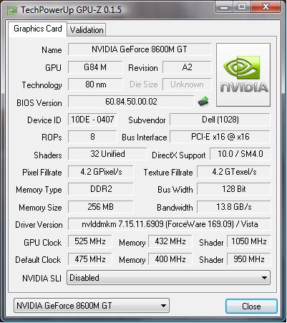Click the BIOS save chip icon
The height and width of the screenshot is (323, 287).
203,102
